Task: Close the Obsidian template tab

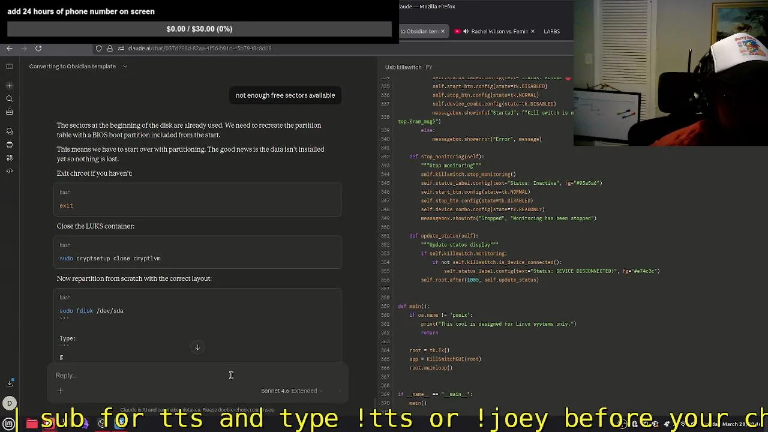Action: (443, 31)
